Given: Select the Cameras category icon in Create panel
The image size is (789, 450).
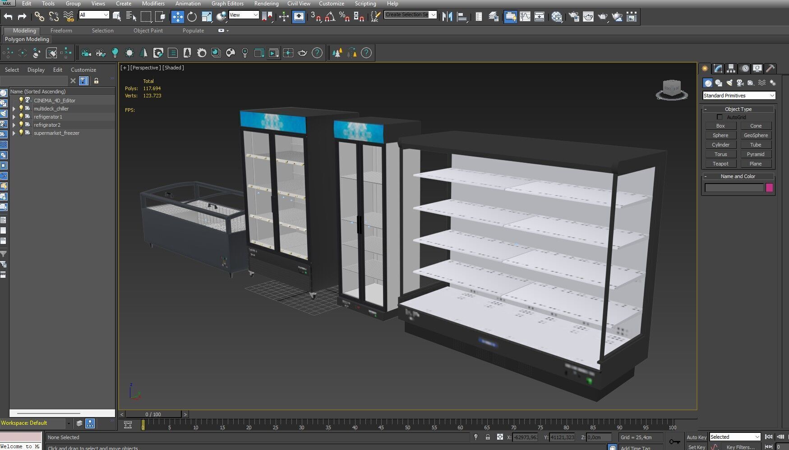Looking at the screenshot, I should [x=740, y=83].
